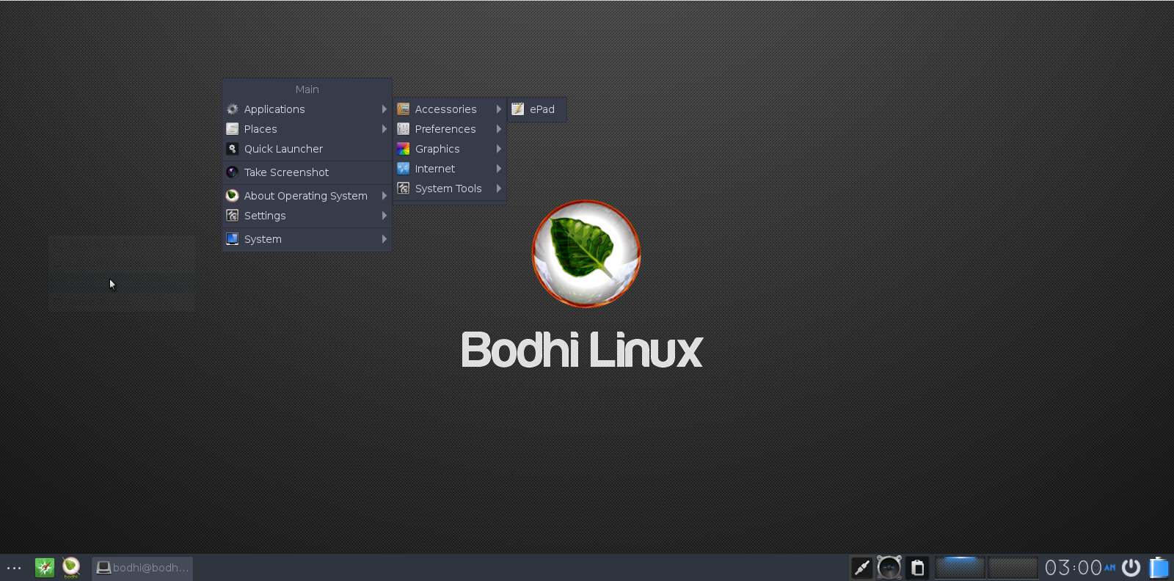The width and height of the screenshot is (1174, 581).
Task: Click the Places drive icon
Action: [233, 129]
